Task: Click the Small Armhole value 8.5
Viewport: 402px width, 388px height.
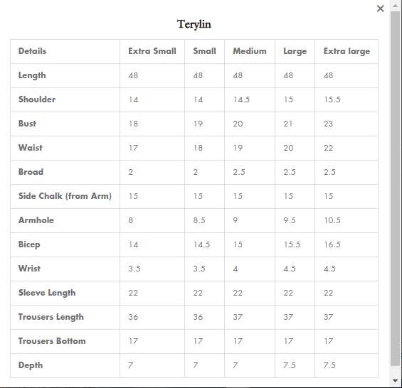Action: [199, 220]
